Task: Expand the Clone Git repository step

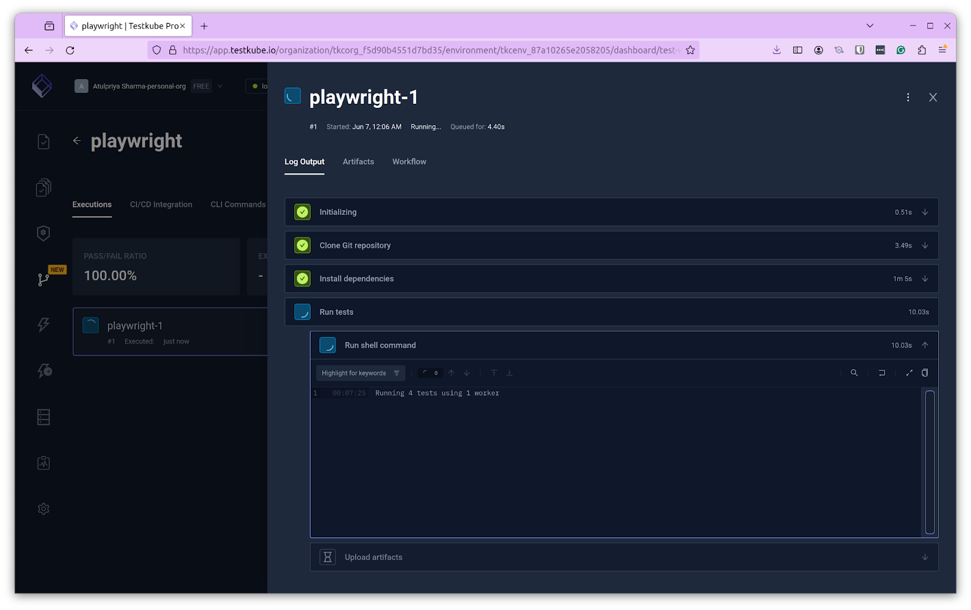Action: pos(925,245)
